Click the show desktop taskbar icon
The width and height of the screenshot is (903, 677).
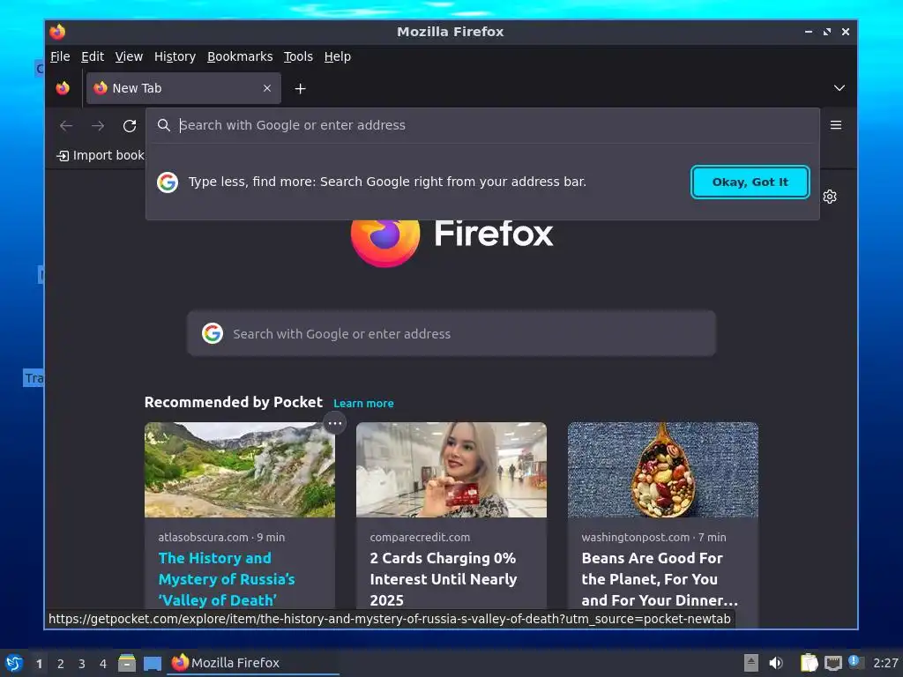click(x=153, y=664)
